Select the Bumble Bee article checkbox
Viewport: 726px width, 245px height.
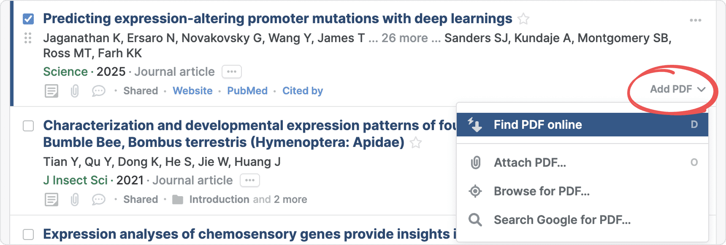point(28,126)
